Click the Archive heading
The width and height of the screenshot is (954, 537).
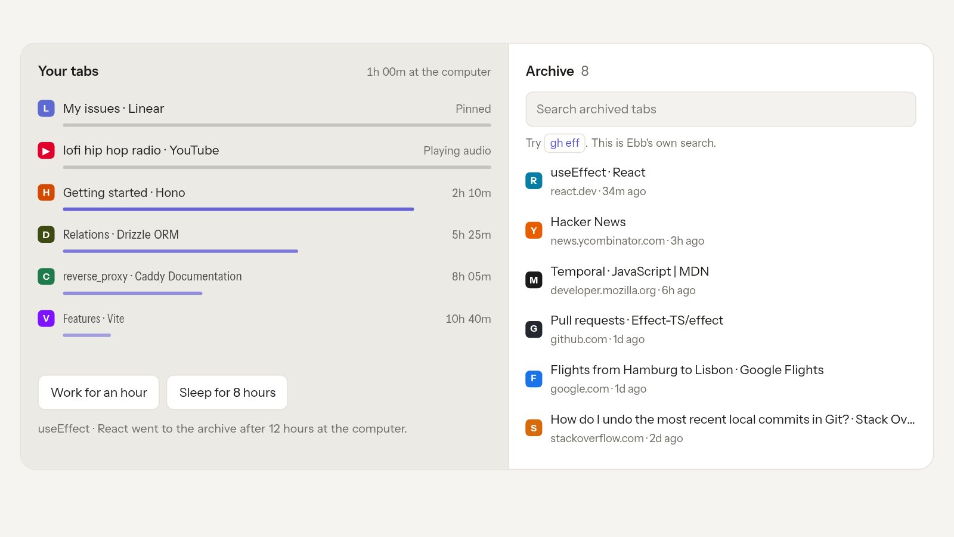click(550, 71)
